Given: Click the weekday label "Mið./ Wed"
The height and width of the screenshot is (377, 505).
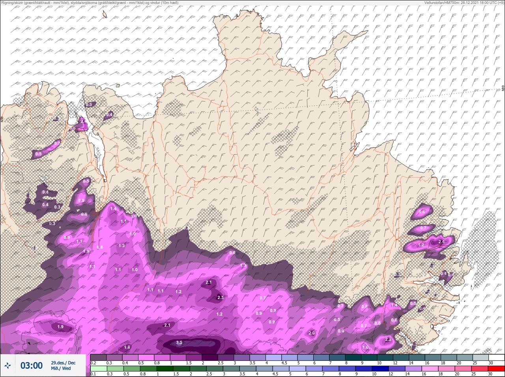Looking at the screenshot, I should click(61, 368).
